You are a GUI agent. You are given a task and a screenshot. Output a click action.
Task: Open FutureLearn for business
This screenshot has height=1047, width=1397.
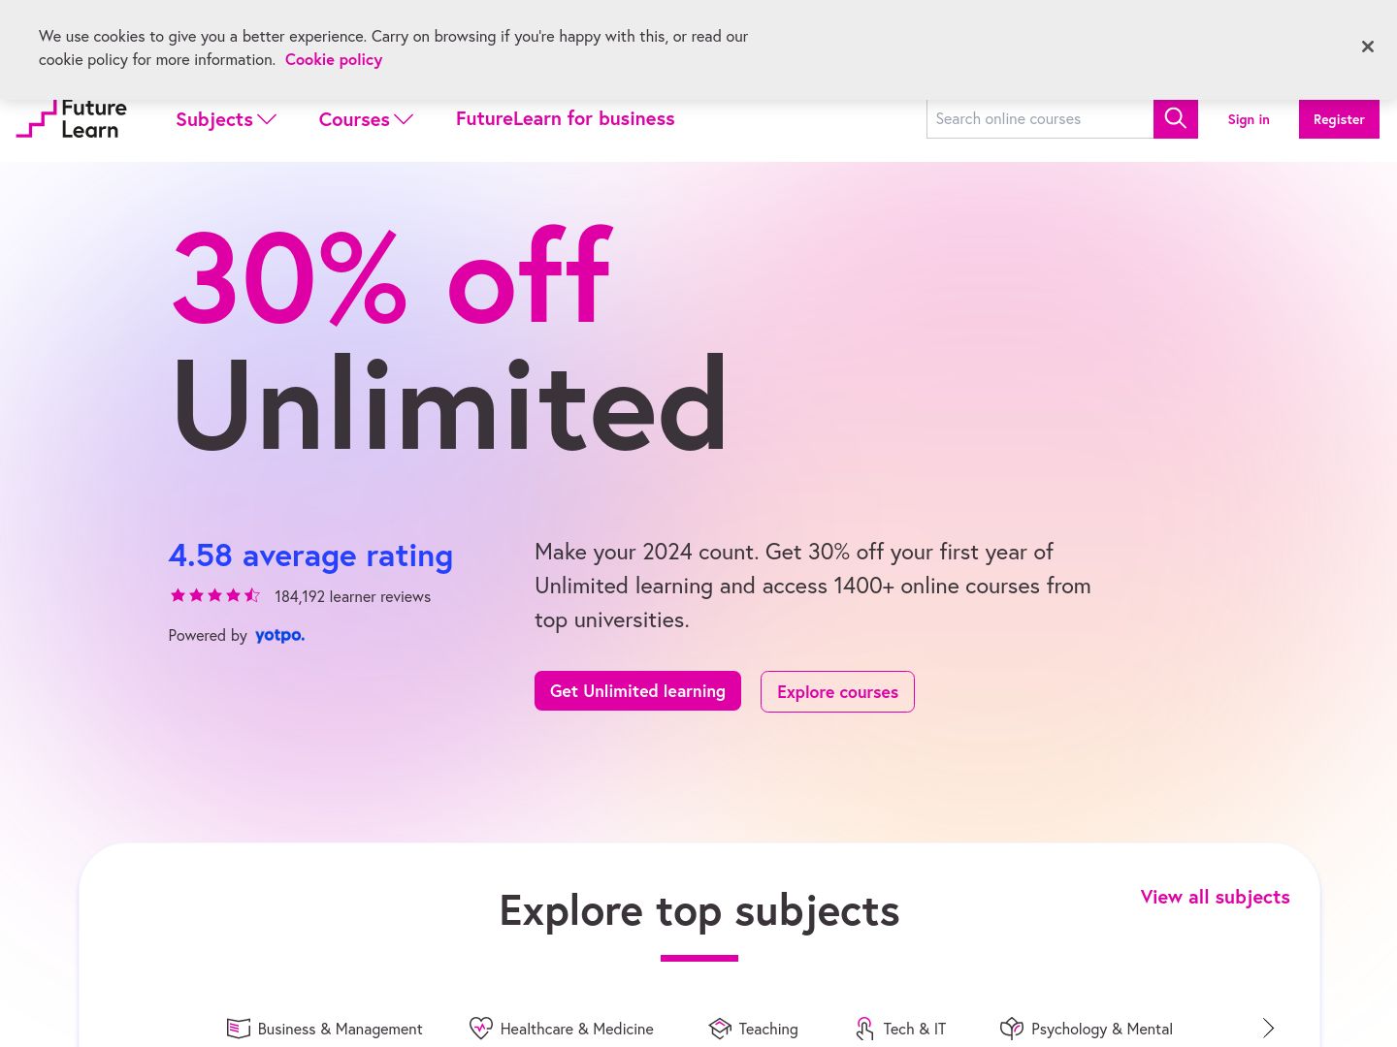point(565,118)
